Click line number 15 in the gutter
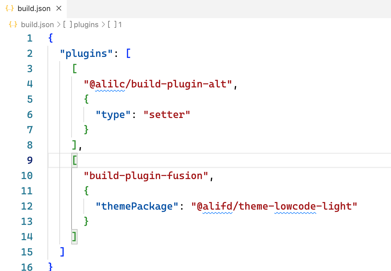Image resolution: width=391 pixels, height=271 pixels. click(x=27, y=252)
